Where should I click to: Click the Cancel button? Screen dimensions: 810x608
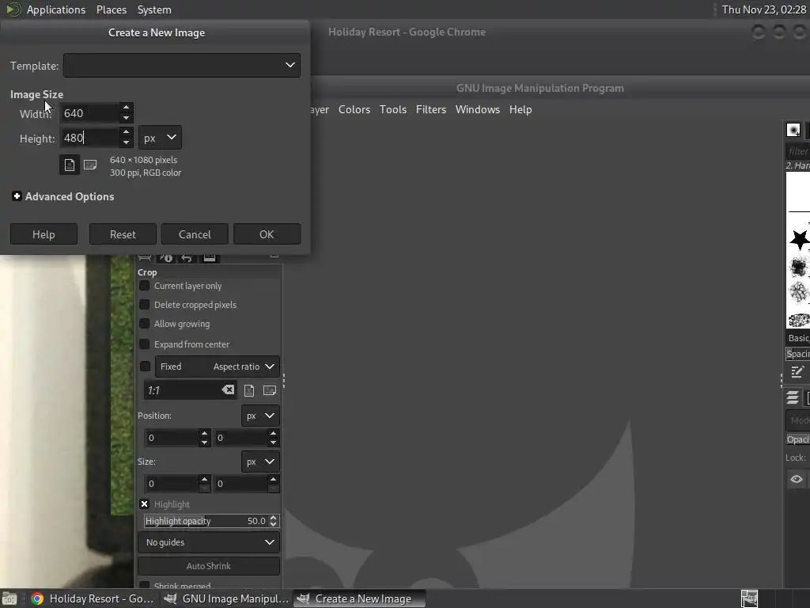pyautogui.click(x=195, y=234)
